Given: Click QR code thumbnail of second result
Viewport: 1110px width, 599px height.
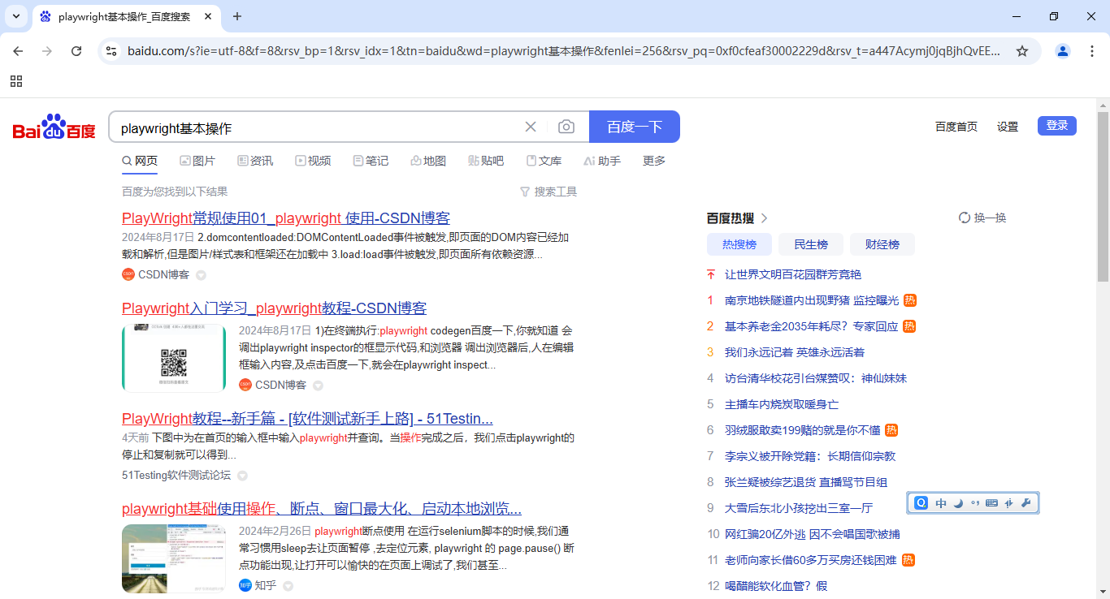Looking at the screenshot, I should click(x=174, y=358).
